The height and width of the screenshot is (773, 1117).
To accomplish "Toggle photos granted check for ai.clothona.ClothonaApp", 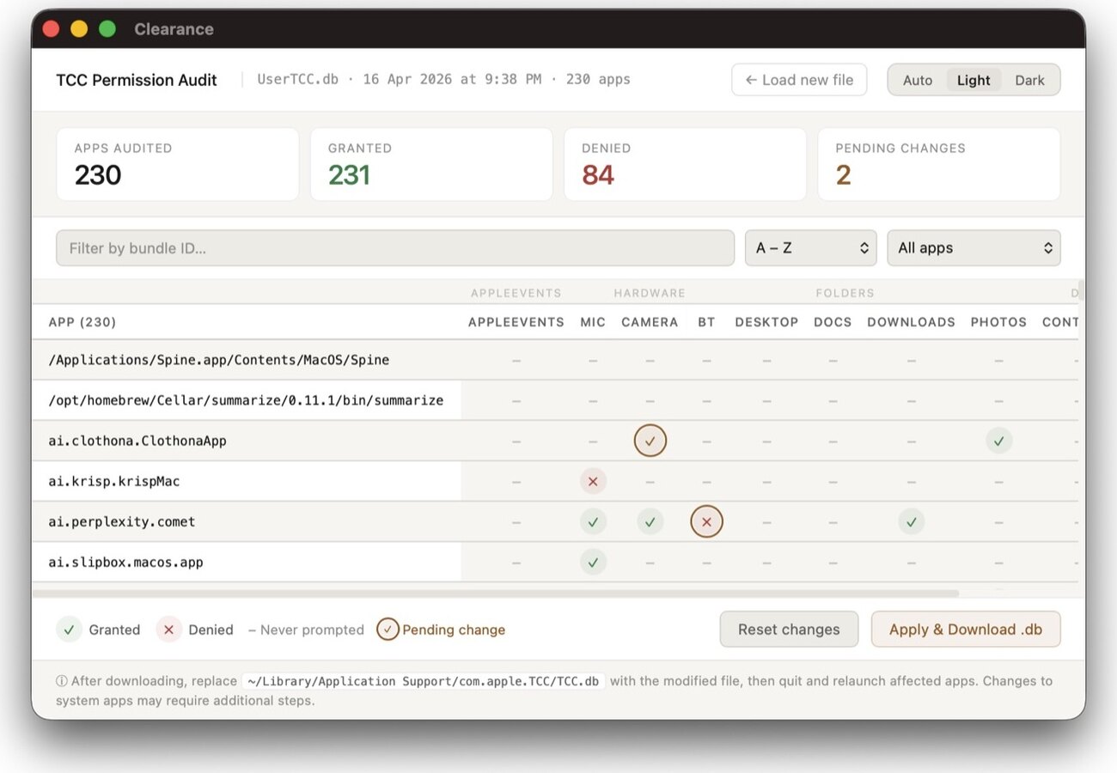I will coord(998,441).
